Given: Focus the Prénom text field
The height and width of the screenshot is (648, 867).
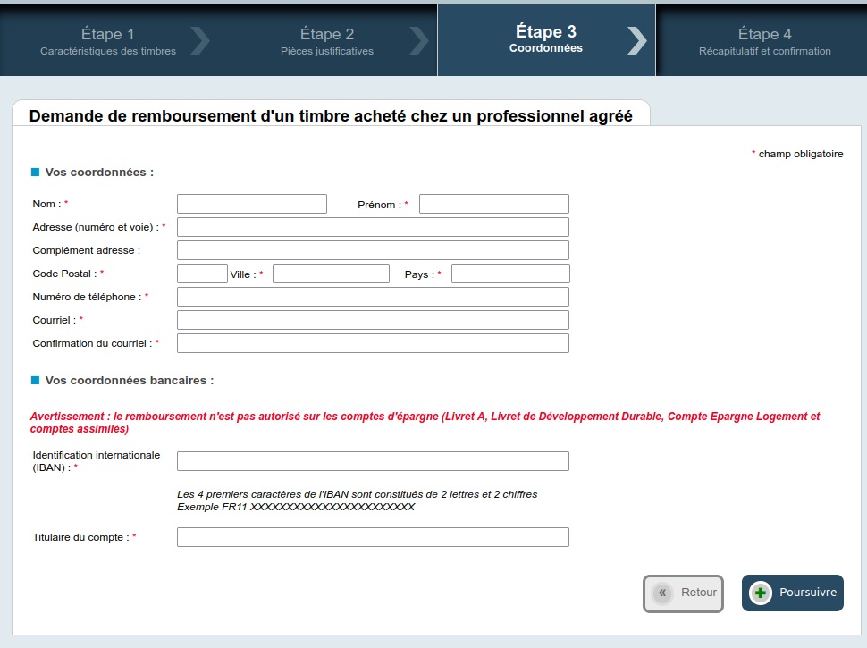Looking at the screenshot, I should point(493,204).
